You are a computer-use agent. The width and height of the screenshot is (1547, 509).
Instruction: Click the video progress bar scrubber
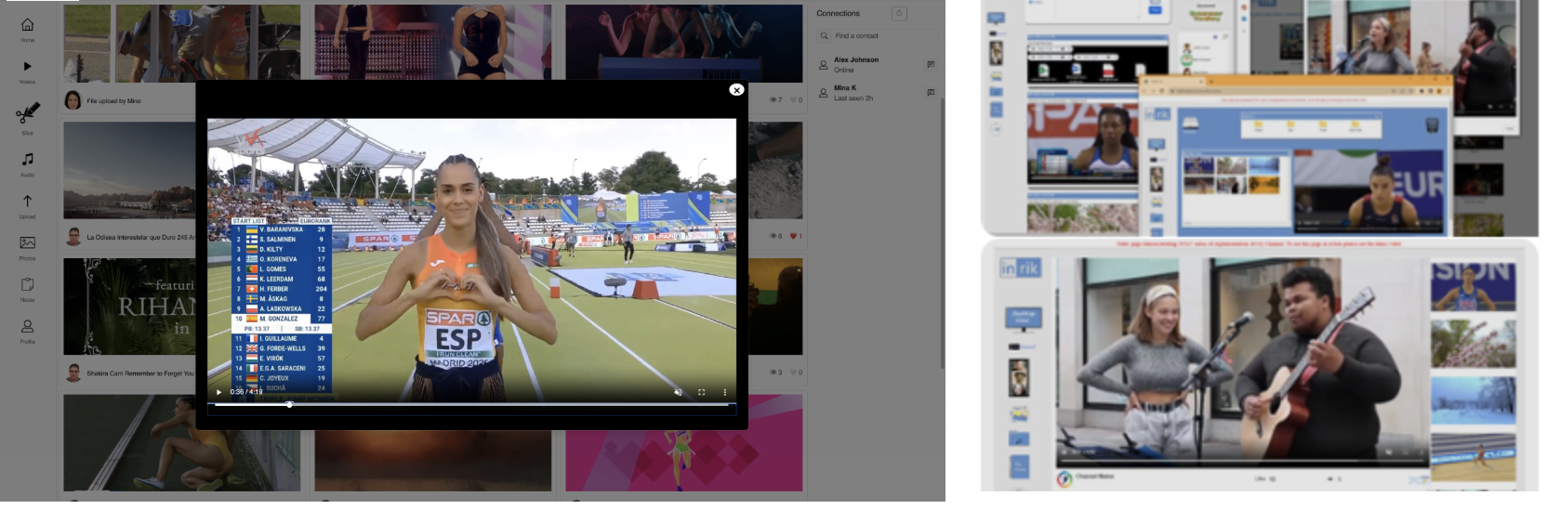[289, 404]
